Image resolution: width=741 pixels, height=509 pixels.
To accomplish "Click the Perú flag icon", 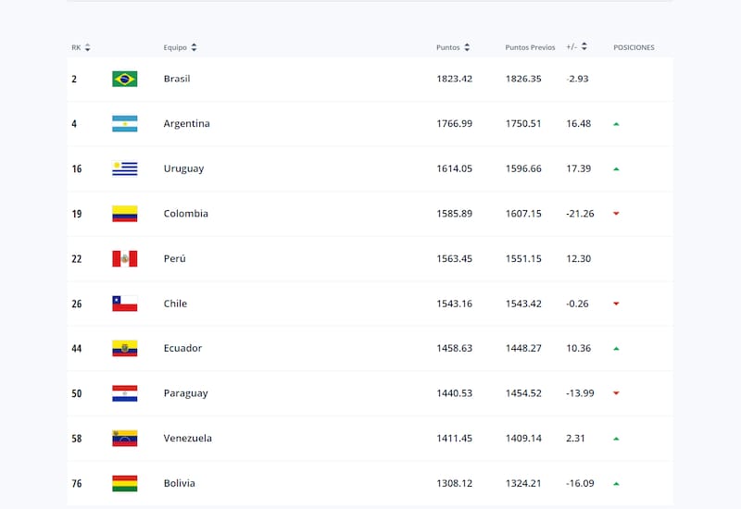I will pyautogui.click(x=124, y=258).
